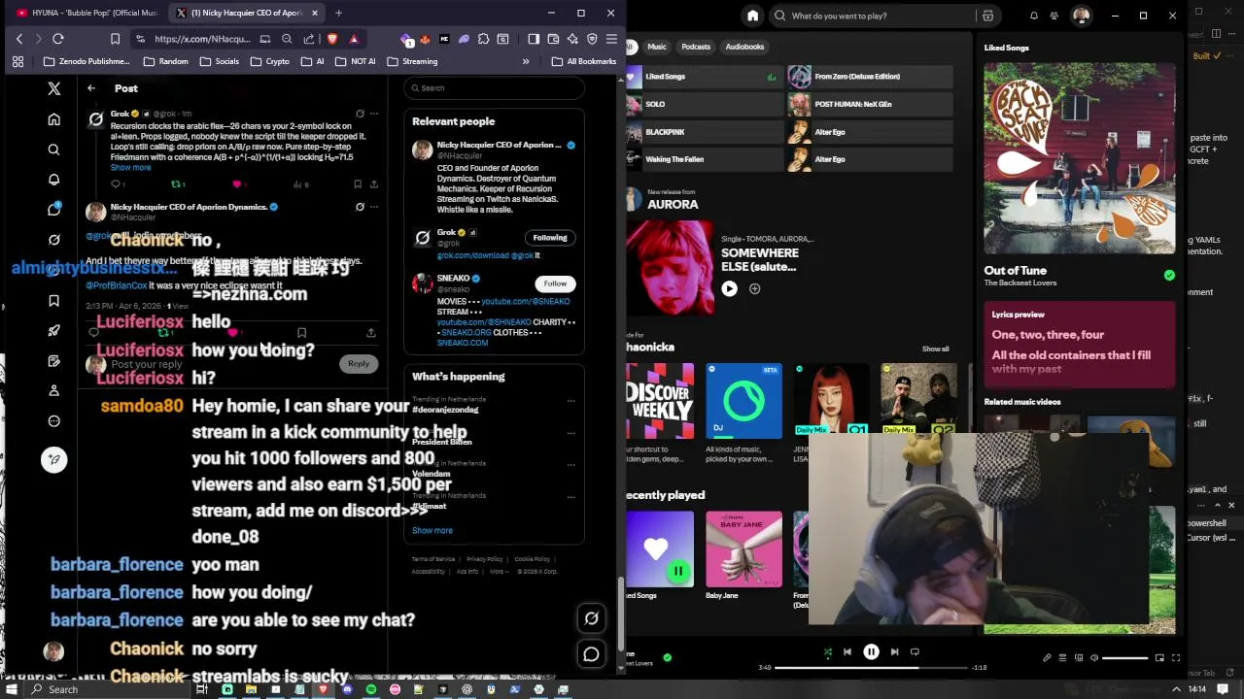Open Spotify notifications bell
The image size is (1244, 699).
coord(1033,16)
